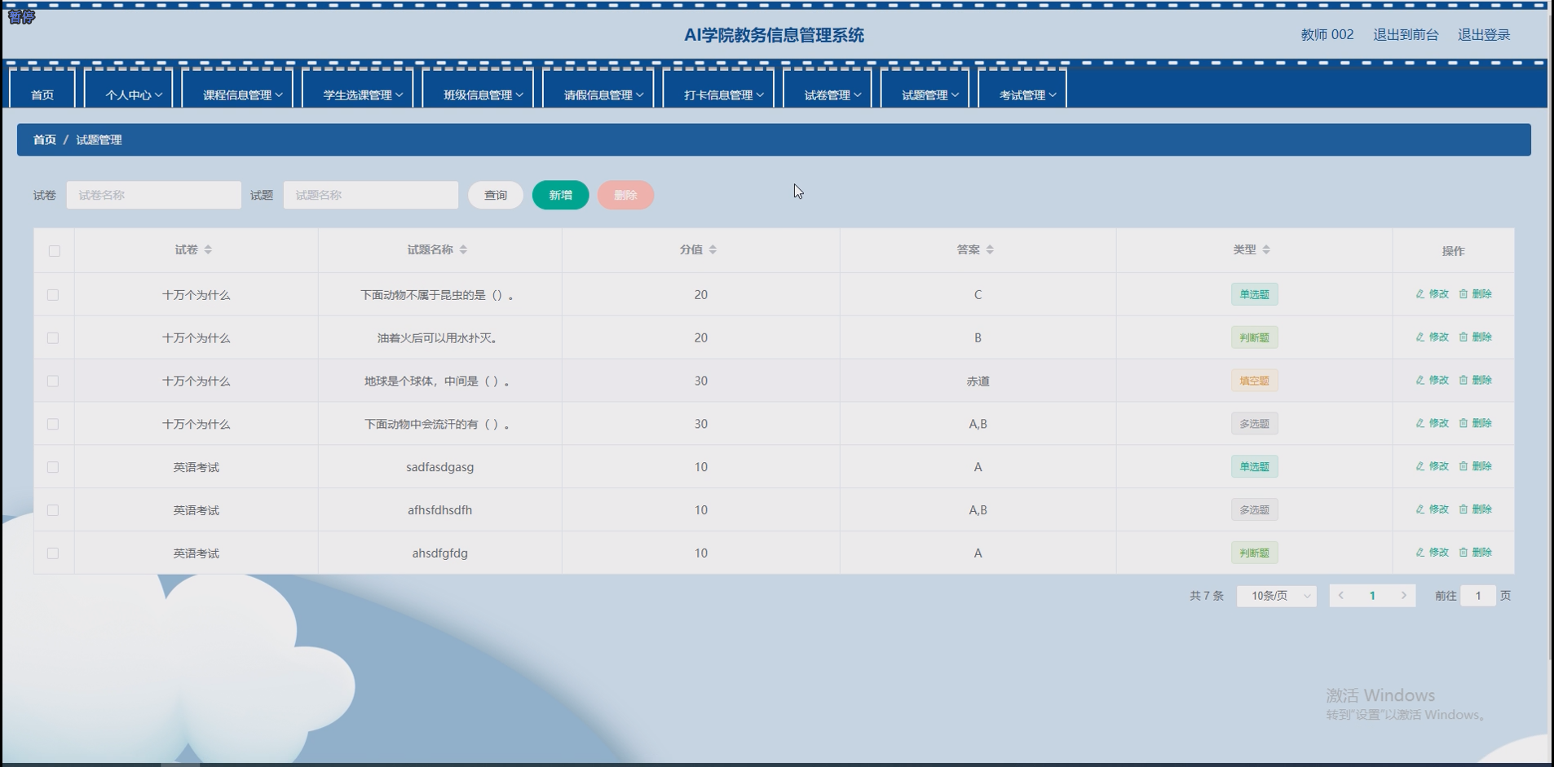This screenshot has height=767, width=1554.
Task: Check the row 油着火后可以用水扑灭
Action: click(53, 337)
